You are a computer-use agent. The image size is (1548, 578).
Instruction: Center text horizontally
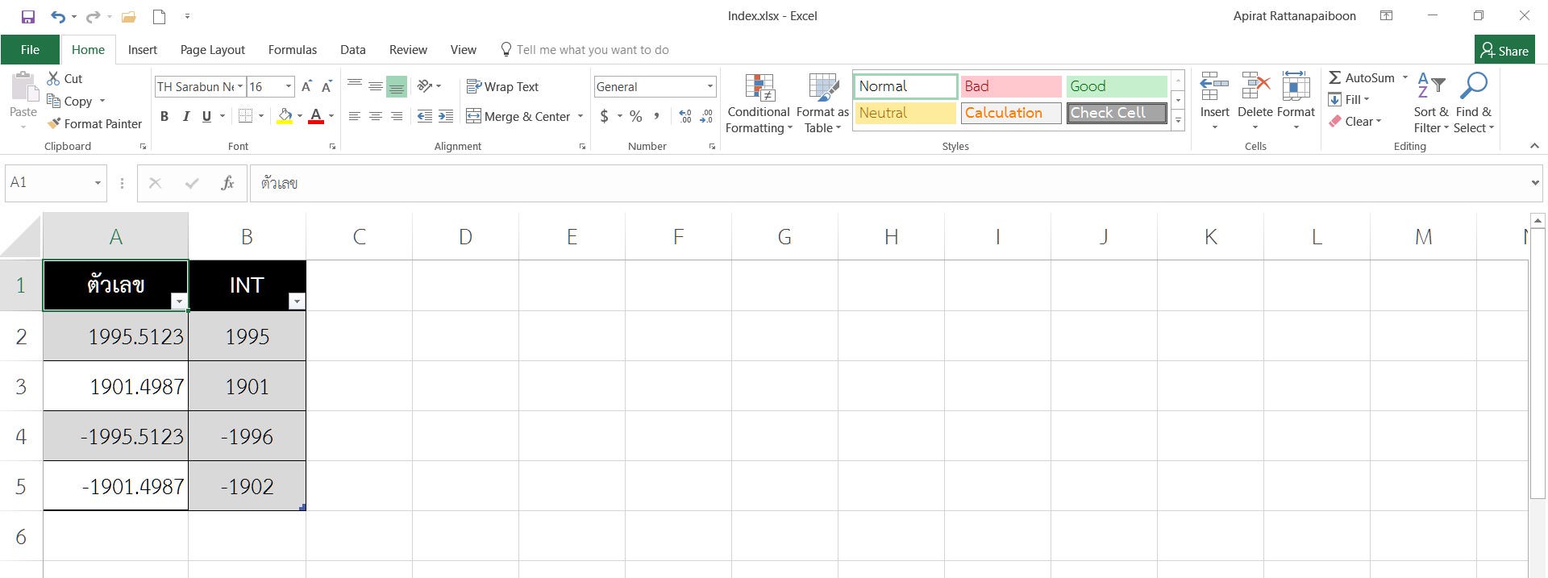pos(376,116)
